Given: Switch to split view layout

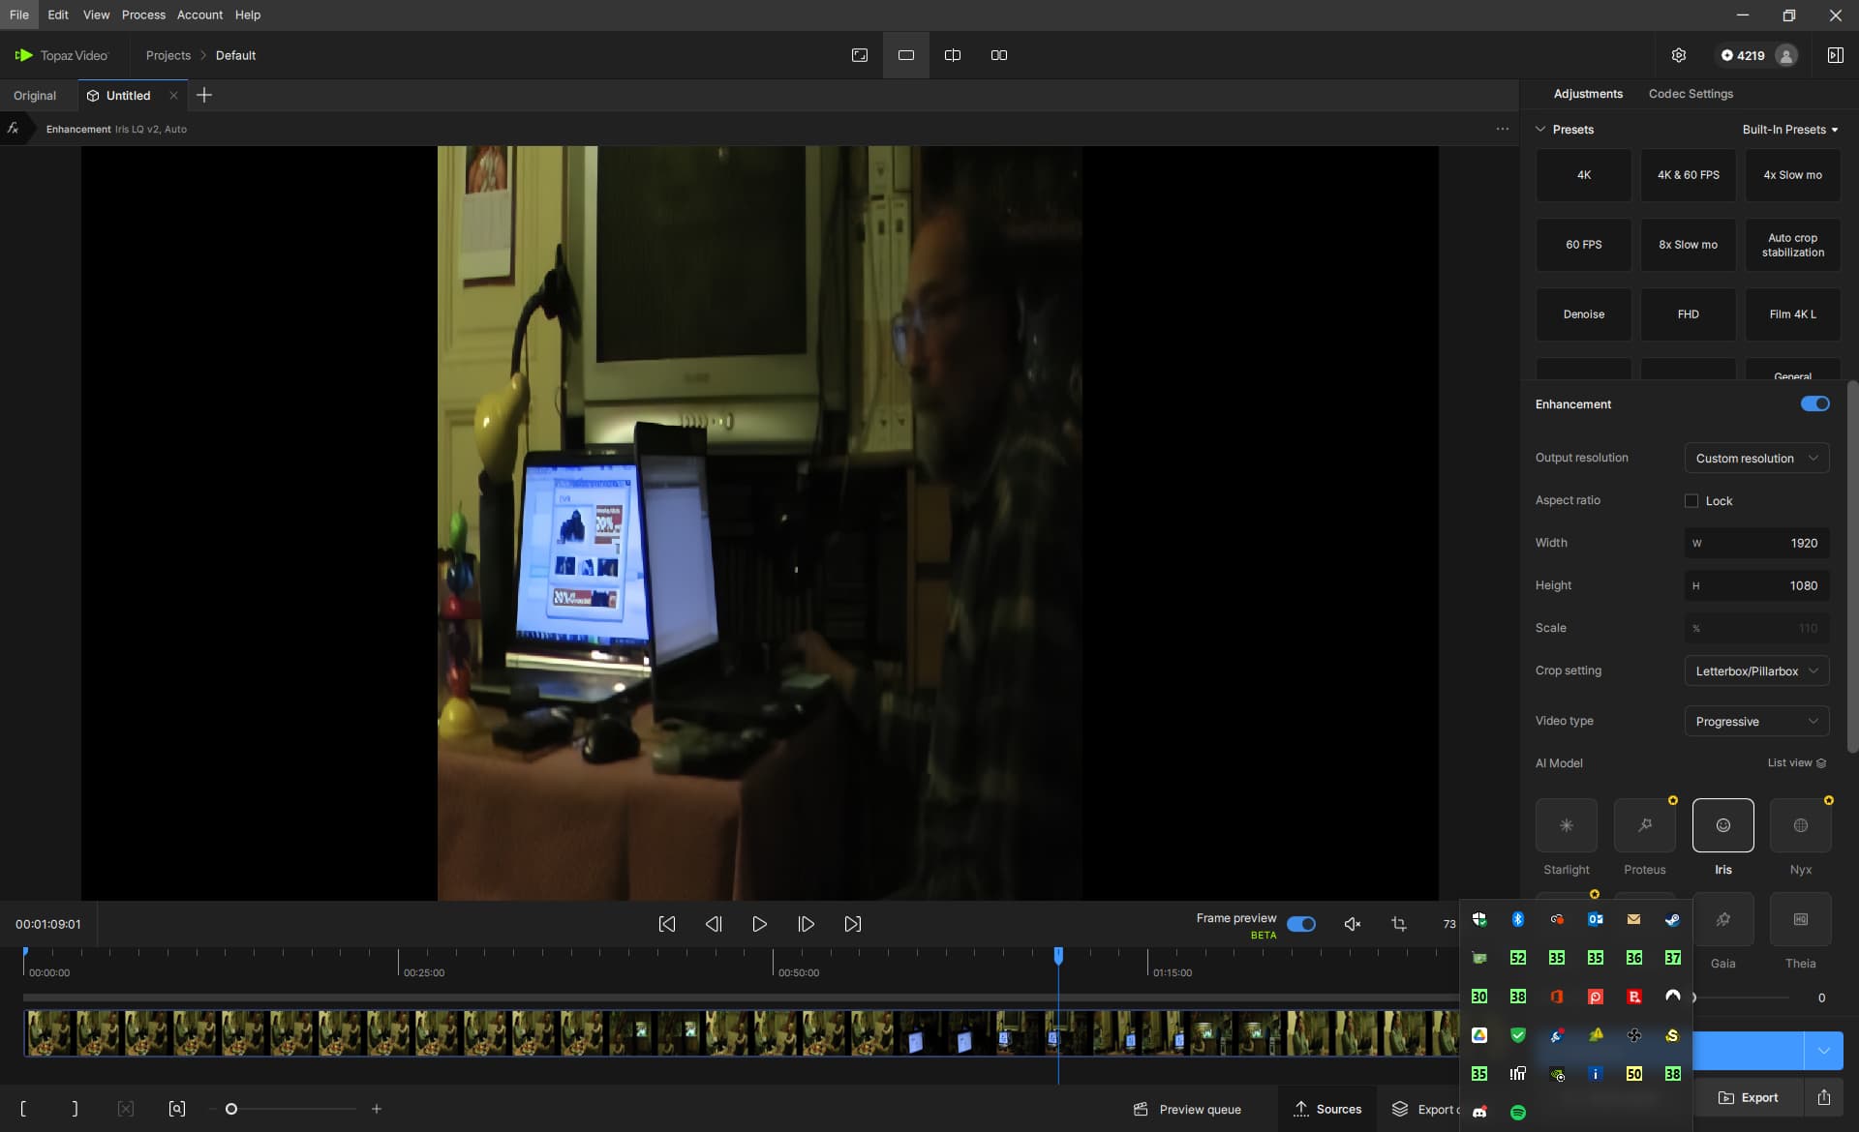Looking at the screenshot, I should tap(953, 55).
